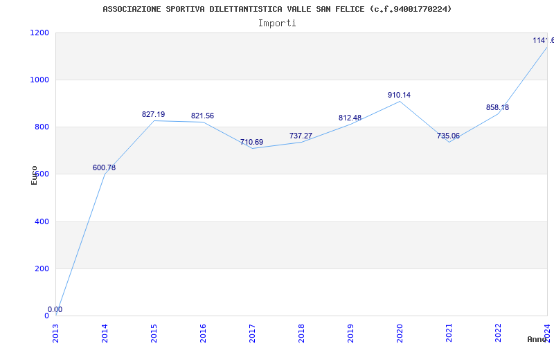The width and height of the screenshot is (554, 346).
Task: Click the 2020 x-axis label
Action: 400,334
